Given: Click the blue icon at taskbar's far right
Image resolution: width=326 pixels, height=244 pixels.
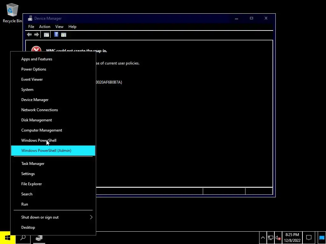Looking at the screenshot, I should tap(322, 238).
